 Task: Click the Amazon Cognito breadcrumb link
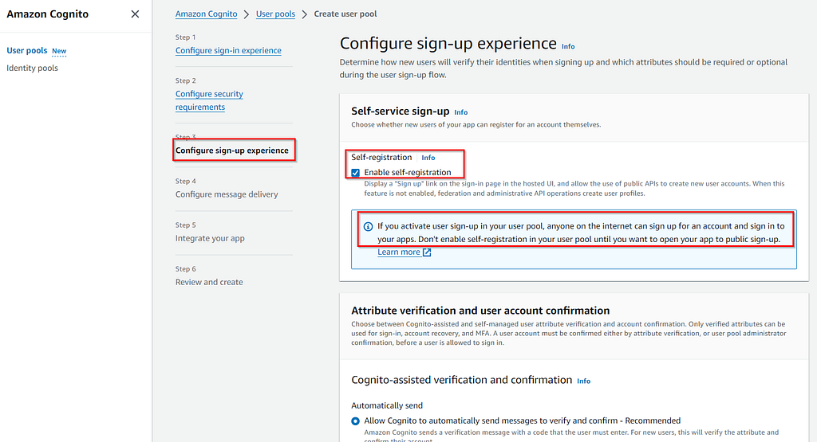[x=207, y=14]
